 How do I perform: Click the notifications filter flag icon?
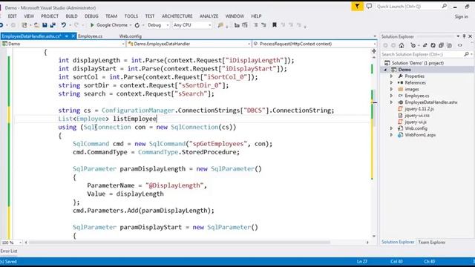coord(357,6)
